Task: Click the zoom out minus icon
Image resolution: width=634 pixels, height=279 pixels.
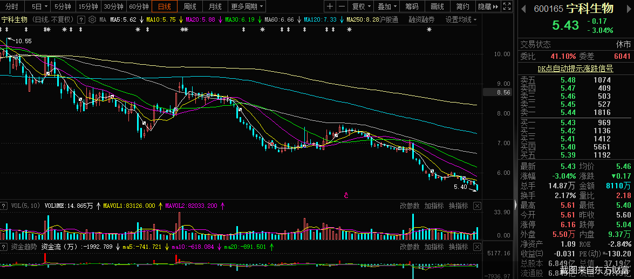Action: coord(342,6)
